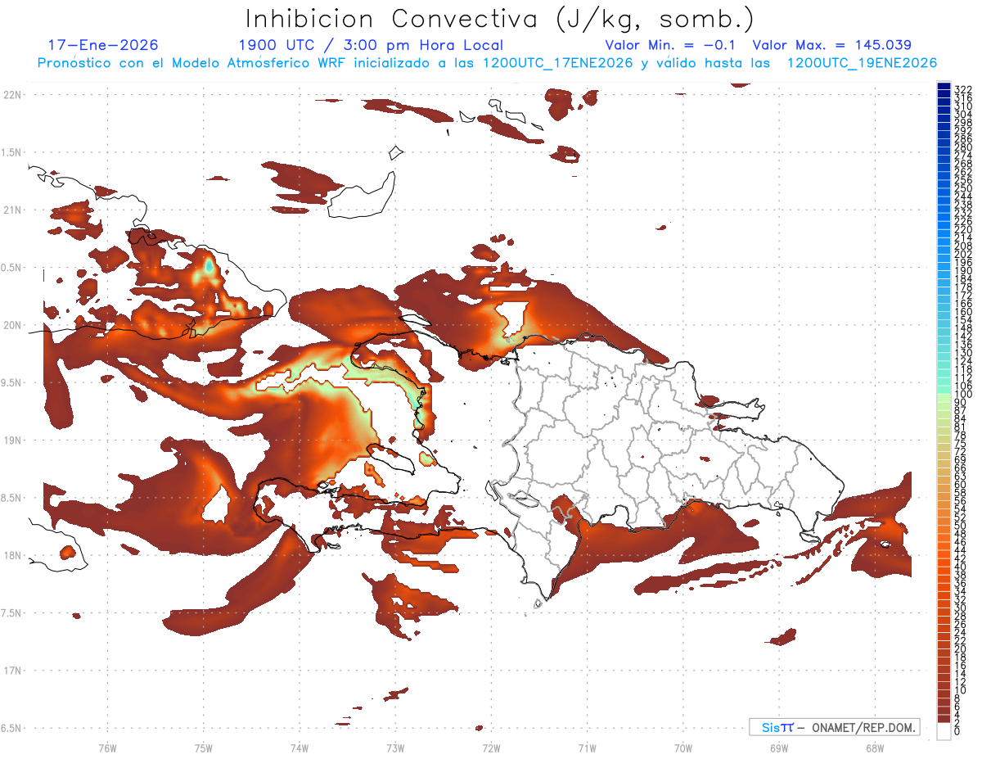Viewport: 982px width, 759px height.
Task: Click the "72W" longitude label
Action: (491, 748)
